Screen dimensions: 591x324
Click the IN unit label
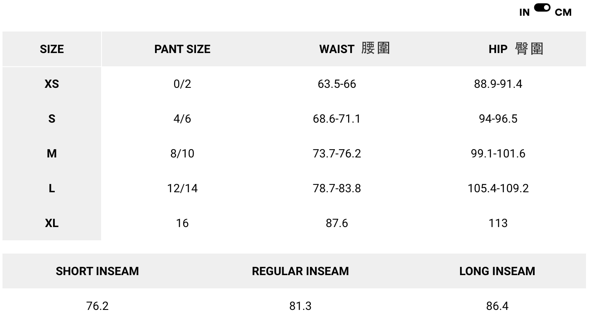pos(524,12)
